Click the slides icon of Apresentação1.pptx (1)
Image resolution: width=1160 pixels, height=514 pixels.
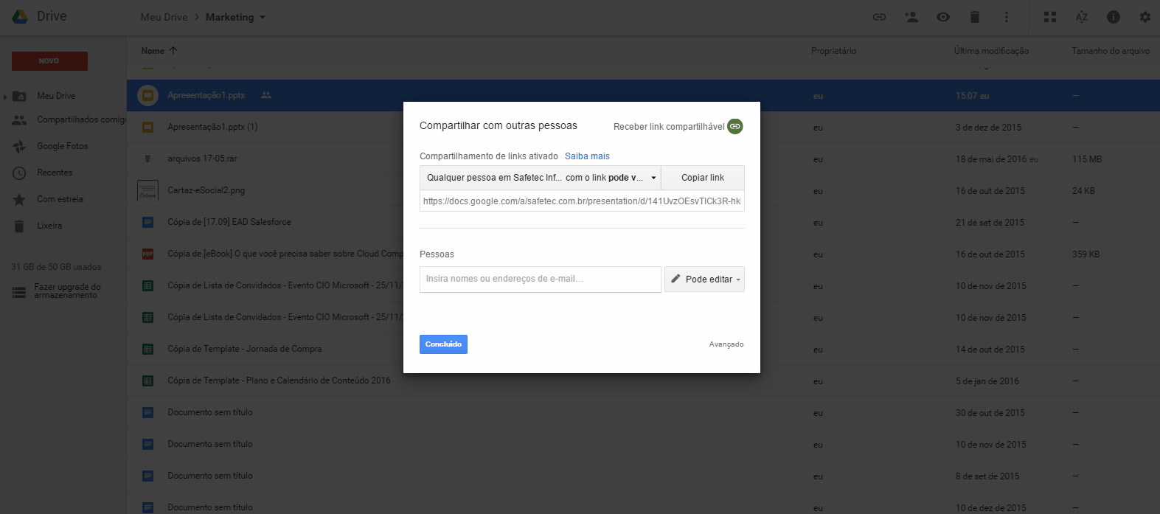[147, 127]
